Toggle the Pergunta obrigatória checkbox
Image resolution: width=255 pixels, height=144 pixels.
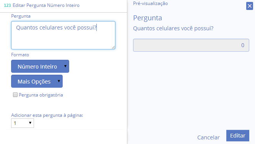(x=15, y=95)
